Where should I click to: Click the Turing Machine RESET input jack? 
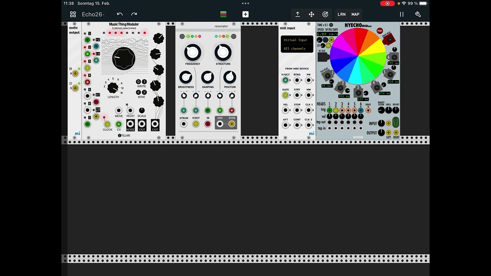[130, 110]
